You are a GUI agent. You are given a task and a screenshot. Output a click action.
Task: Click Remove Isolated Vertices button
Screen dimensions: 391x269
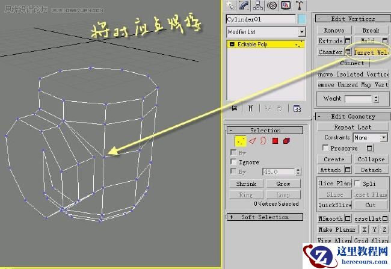tap(353, 75)
